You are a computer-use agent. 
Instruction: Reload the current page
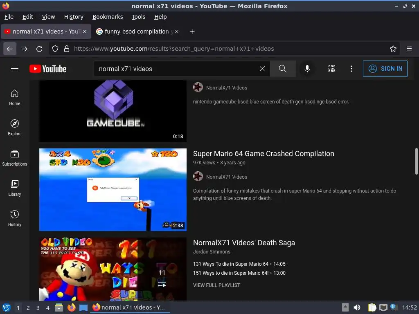tap(39, 49)
